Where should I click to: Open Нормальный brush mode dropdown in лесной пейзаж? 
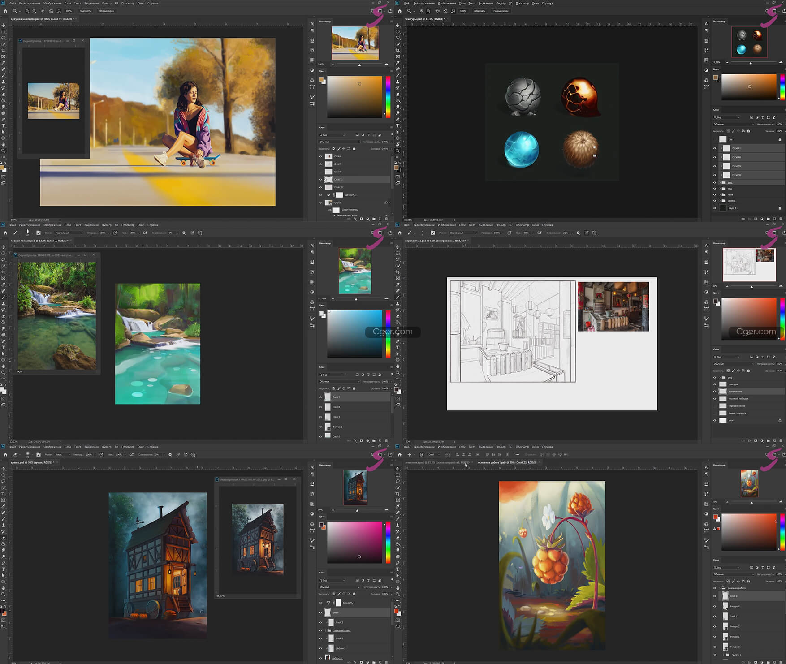69,233
